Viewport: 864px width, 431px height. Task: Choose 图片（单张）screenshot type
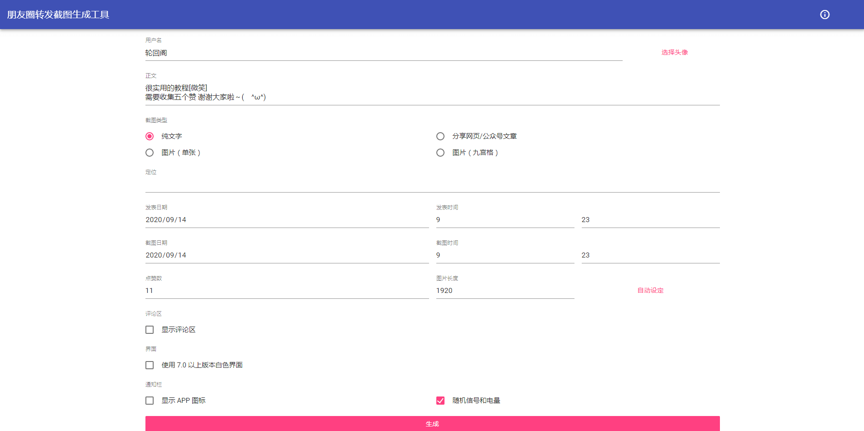(x=150, y=153)
